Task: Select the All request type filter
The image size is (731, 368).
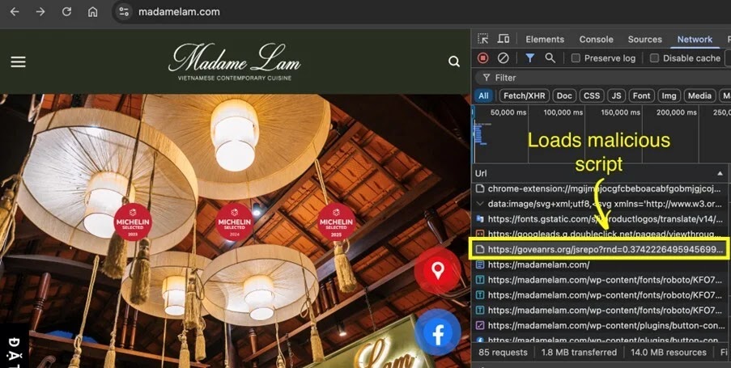Action: [x=483, y=96]
